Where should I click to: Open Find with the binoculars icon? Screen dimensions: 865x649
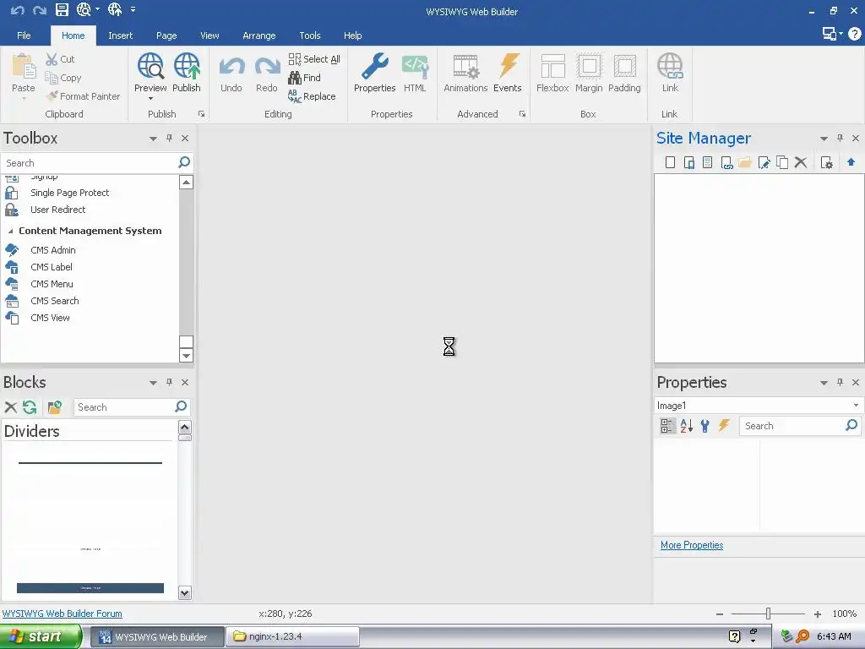304,78
